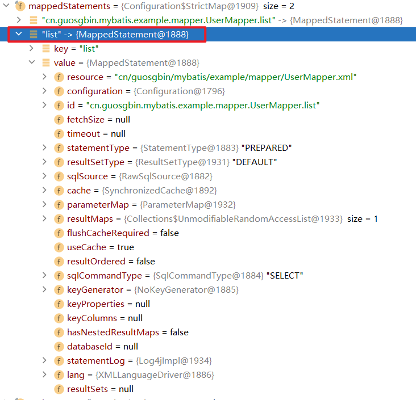Click the field icon next to fetchSize

pos(59,120)
